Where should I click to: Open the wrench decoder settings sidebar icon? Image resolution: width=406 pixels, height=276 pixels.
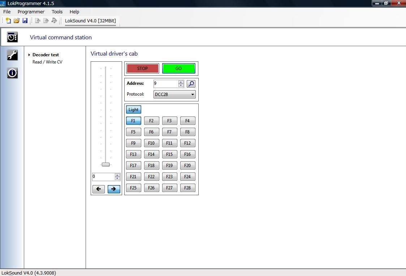[x=12, y=55]
